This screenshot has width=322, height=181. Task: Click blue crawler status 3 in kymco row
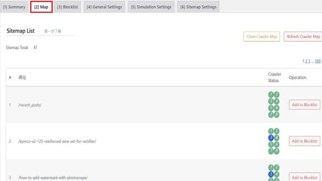tap(271, 138)
